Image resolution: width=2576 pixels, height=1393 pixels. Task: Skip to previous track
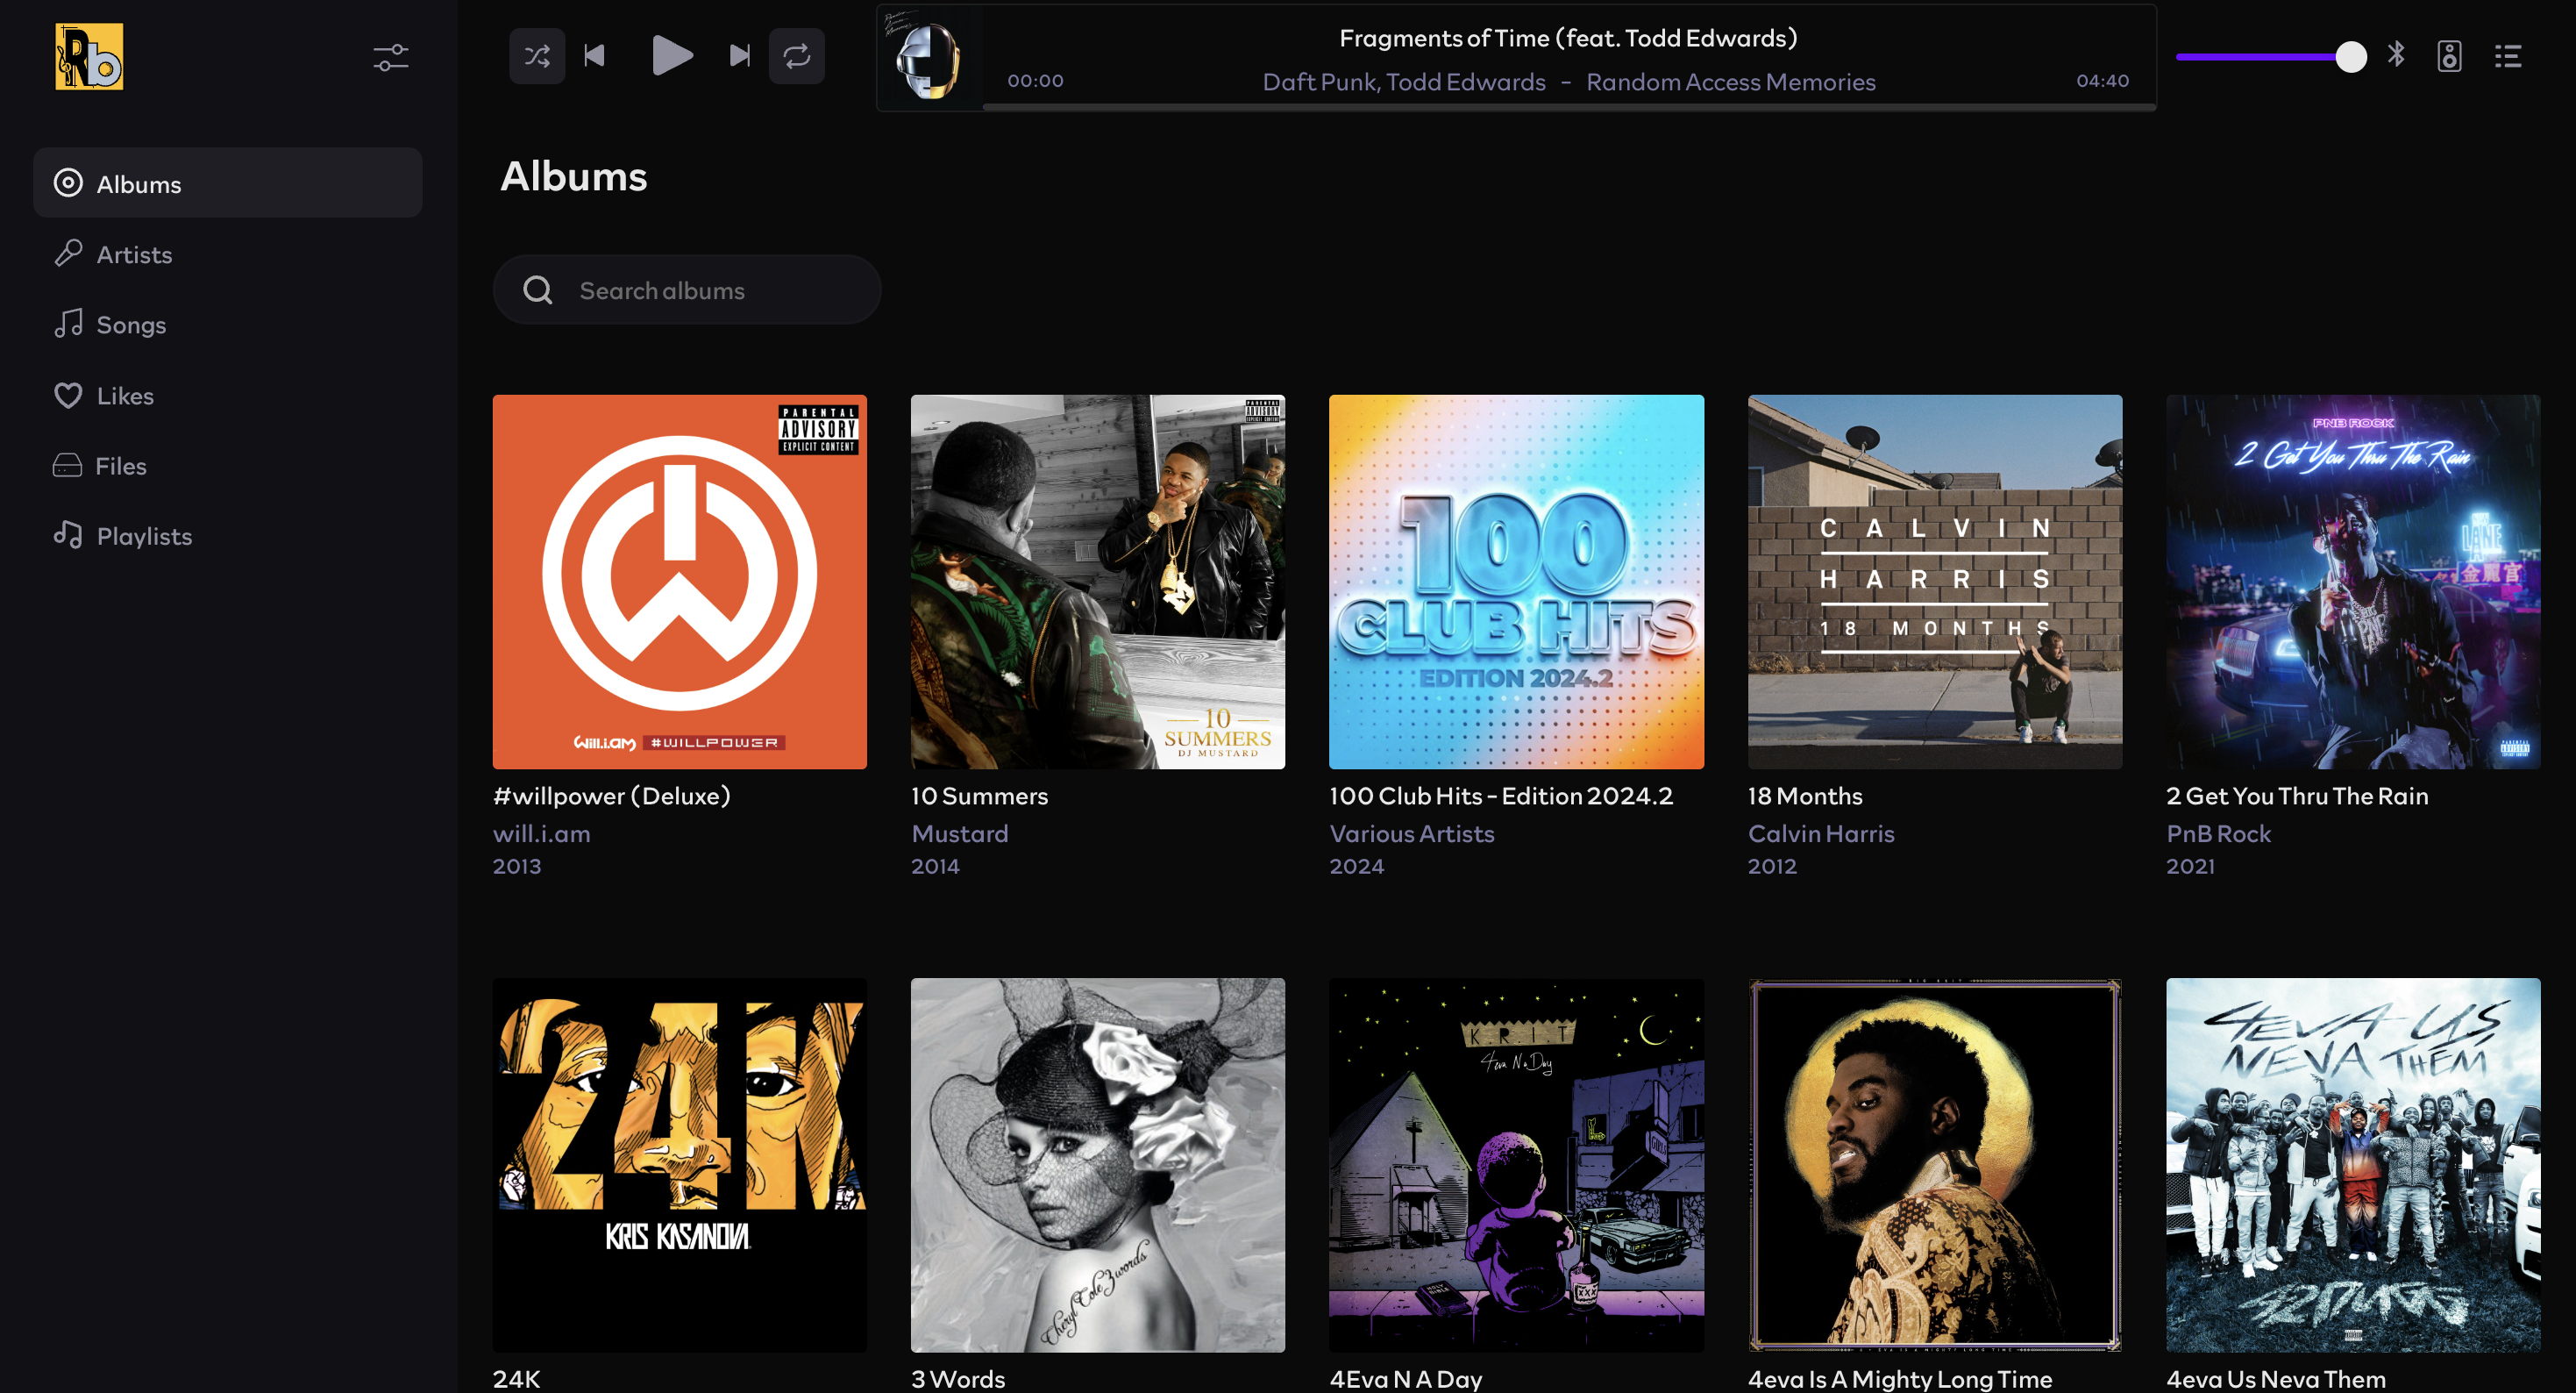[595, 56]
